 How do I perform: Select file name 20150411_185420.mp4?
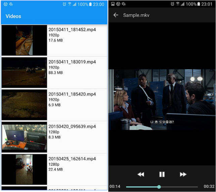point(72,94)
